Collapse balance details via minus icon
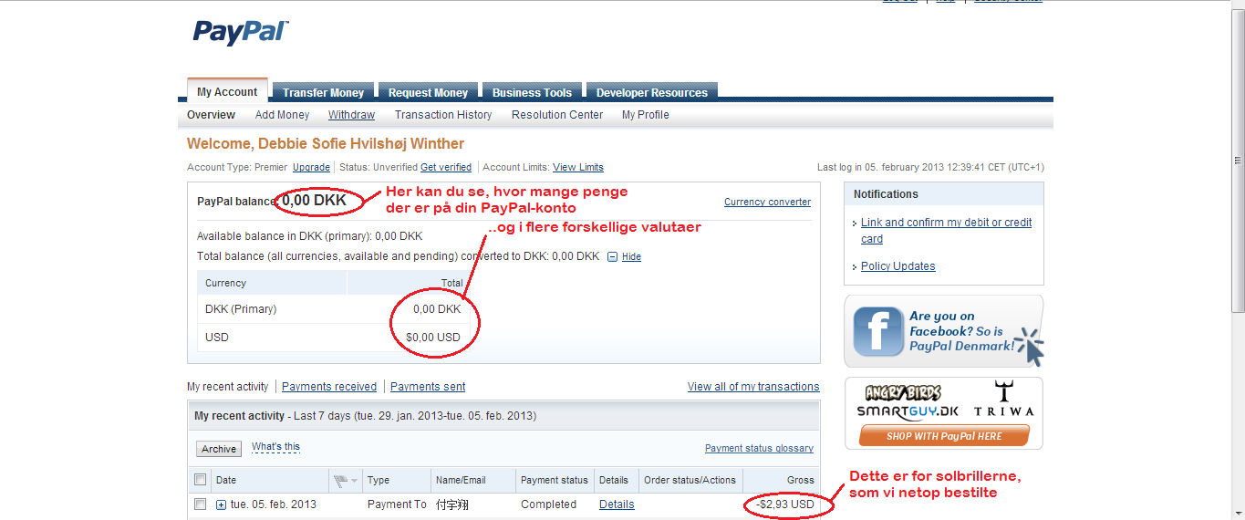This screenshot has height=520, width=1245. [x=612, y=257]
